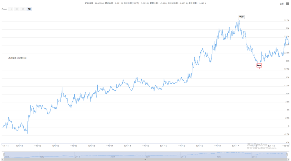The width and height of the screenshot is (291, 161).
Task: Select the 3h zoom range
Action: 17,9
